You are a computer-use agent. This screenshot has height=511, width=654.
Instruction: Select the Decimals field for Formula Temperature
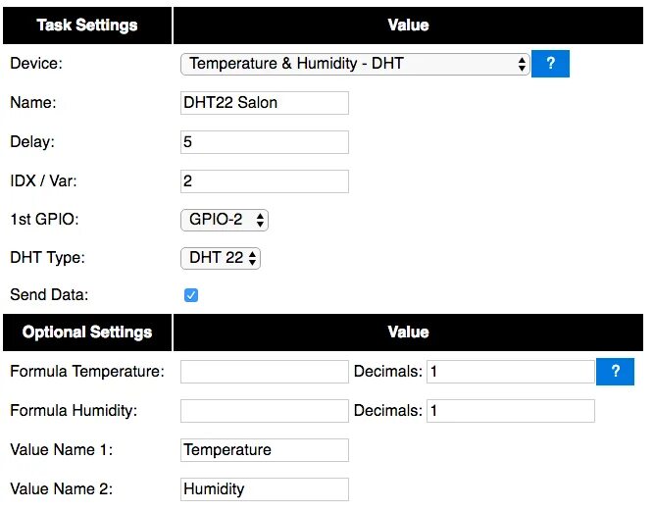[x=510, y=372]
